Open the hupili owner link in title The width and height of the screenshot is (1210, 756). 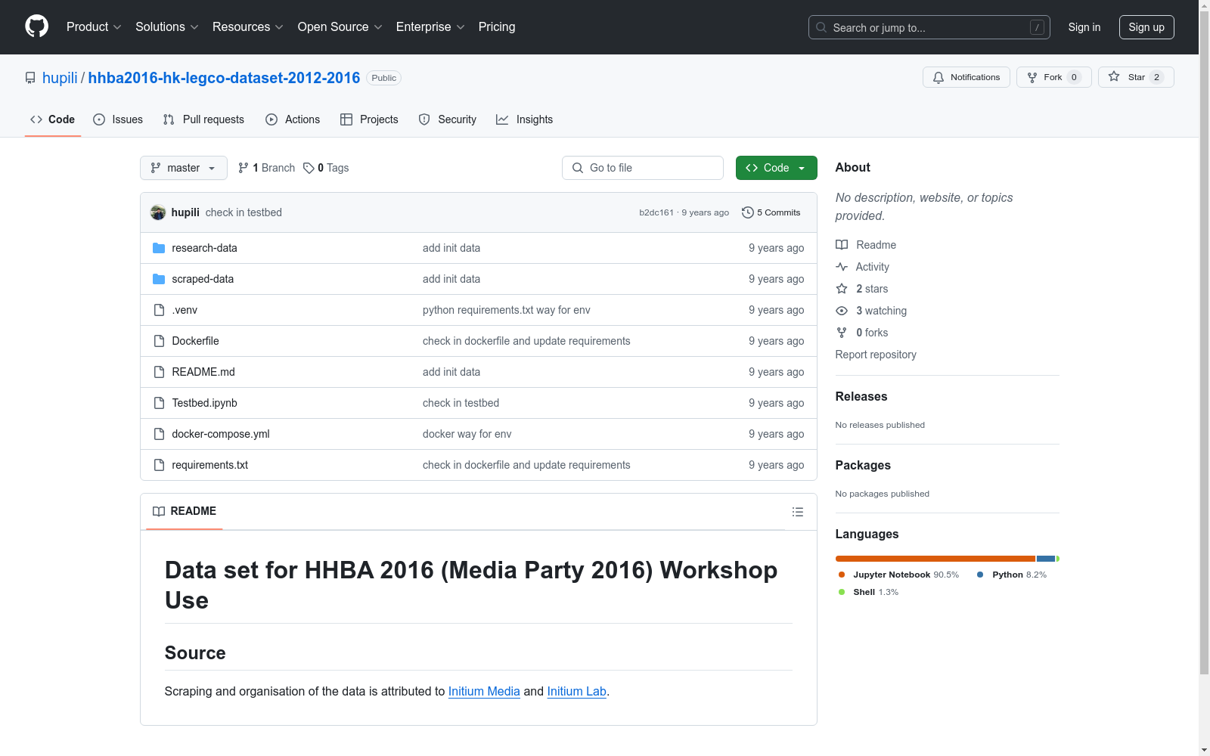tap(60, 78)
